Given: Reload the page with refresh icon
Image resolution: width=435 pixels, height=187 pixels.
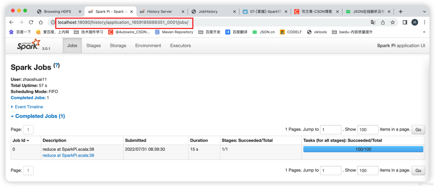Looking at the screenshot, I should pos(31,22).
